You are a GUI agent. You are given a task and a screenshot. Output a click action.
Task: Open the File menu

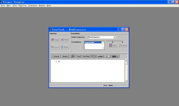pos(3,6)
